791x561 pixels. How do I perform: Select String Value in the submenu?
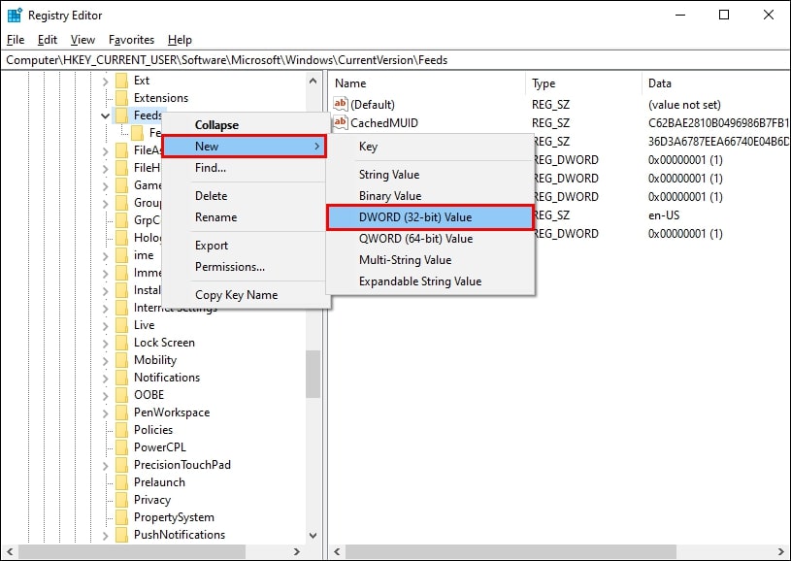click(x=430, y=175)
